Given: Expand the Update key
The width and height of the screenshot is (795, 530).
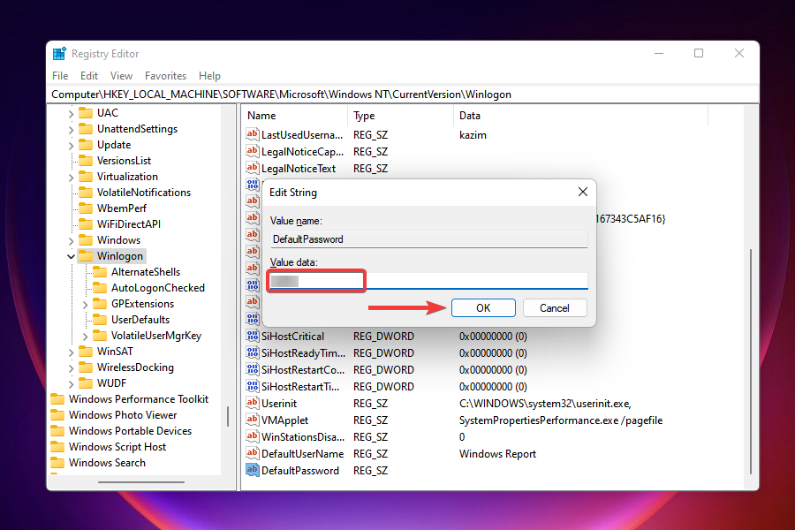Looking at the screenshot, I should [x=71, y=146].
